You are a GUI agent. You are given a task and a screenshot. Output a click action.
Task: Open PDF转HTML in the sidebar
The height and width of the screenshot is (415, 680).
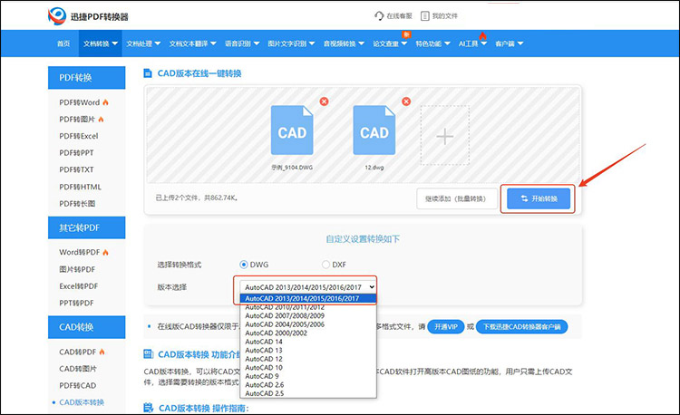click(80, 187)
